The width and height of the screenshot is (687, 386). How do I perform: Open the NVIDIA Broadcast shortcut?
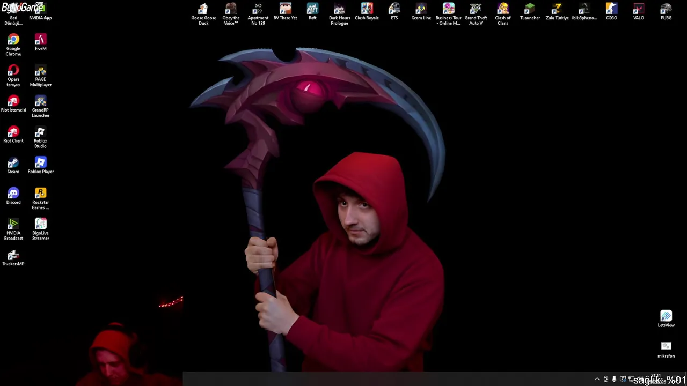(x=13, y=229)
